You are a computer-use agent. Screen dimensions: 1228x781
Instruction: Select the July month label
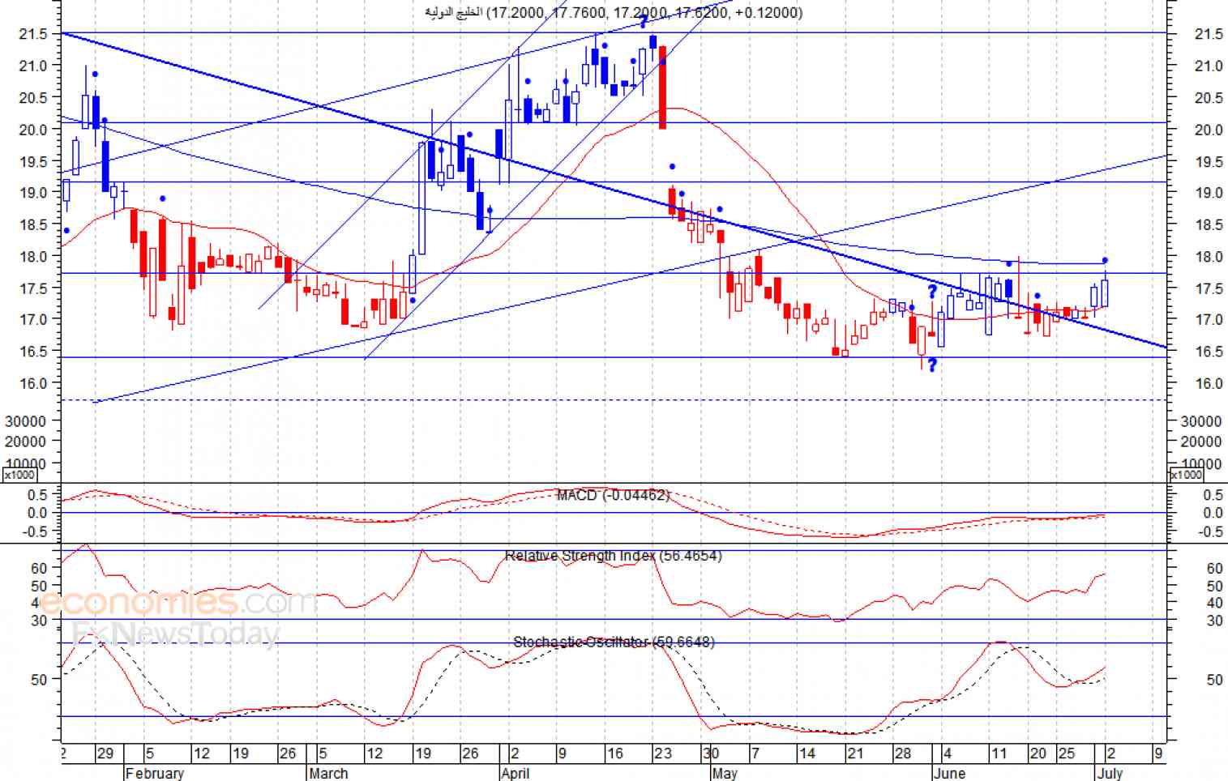tap(1110, 773)
